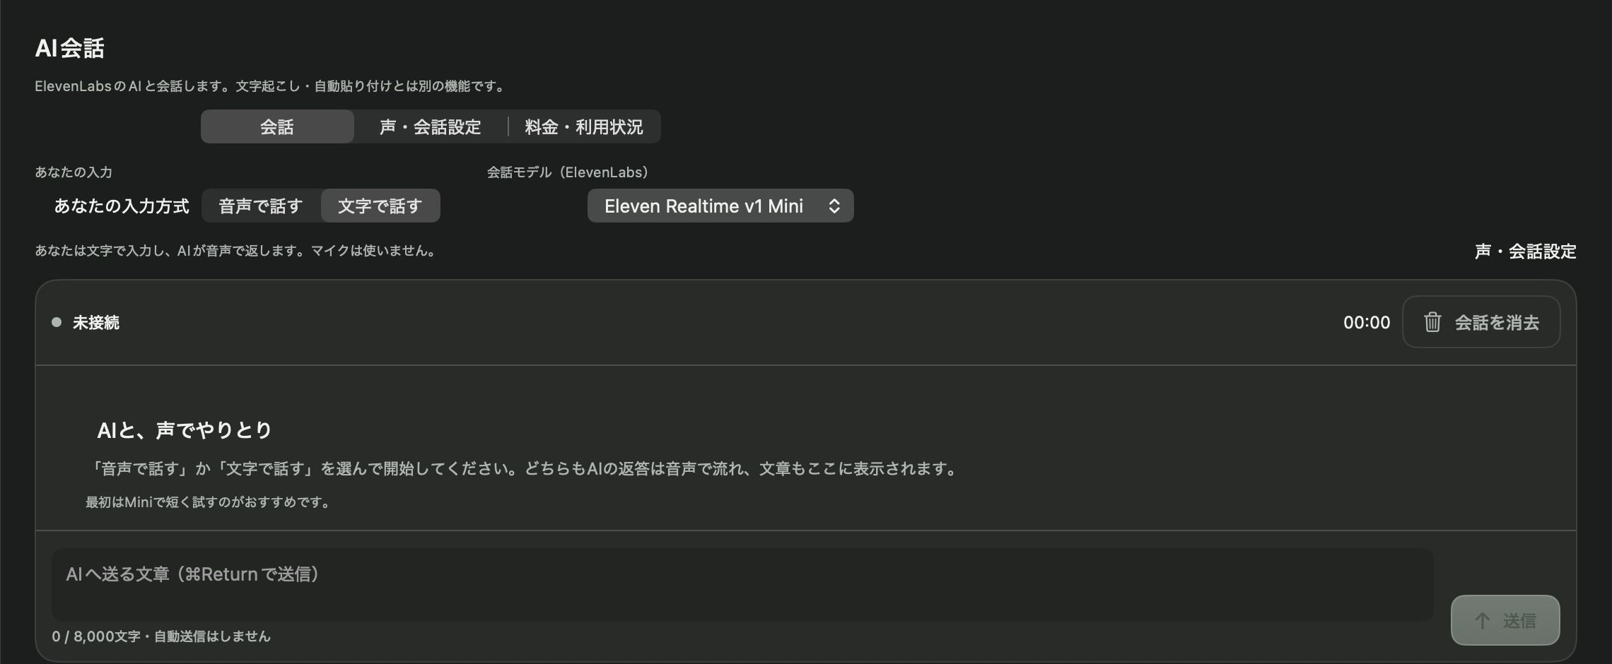Viewport: 1612px width, 664px height.
Task: Click the ElevenLabsのAIと会話します subtitle
Action: [x=271, y=86]
